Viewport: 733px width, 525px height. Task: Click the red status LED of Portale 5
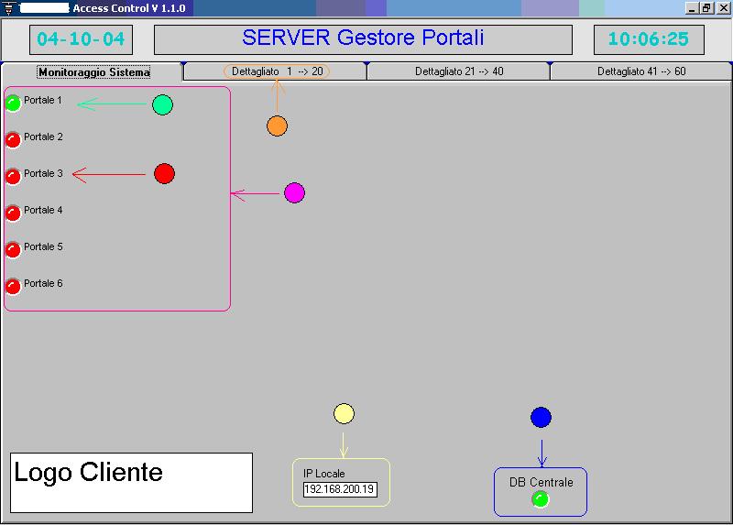pos(13,249)
